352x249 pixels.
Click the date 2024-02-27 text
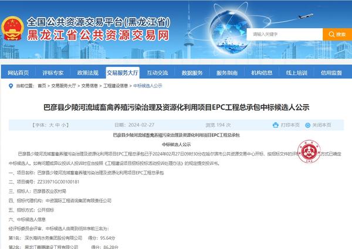141,125
